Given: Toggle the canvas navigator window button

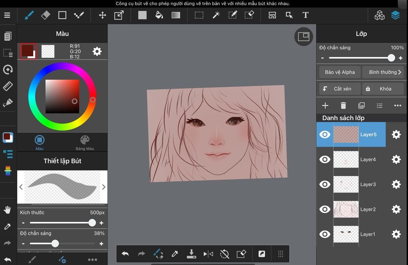Looking at the screenshot, I should tap(304, 37).
